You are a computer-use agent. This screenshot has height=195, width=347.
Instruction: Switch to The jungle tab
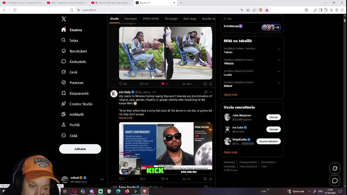pyautogui.click(x=171, y=19)
